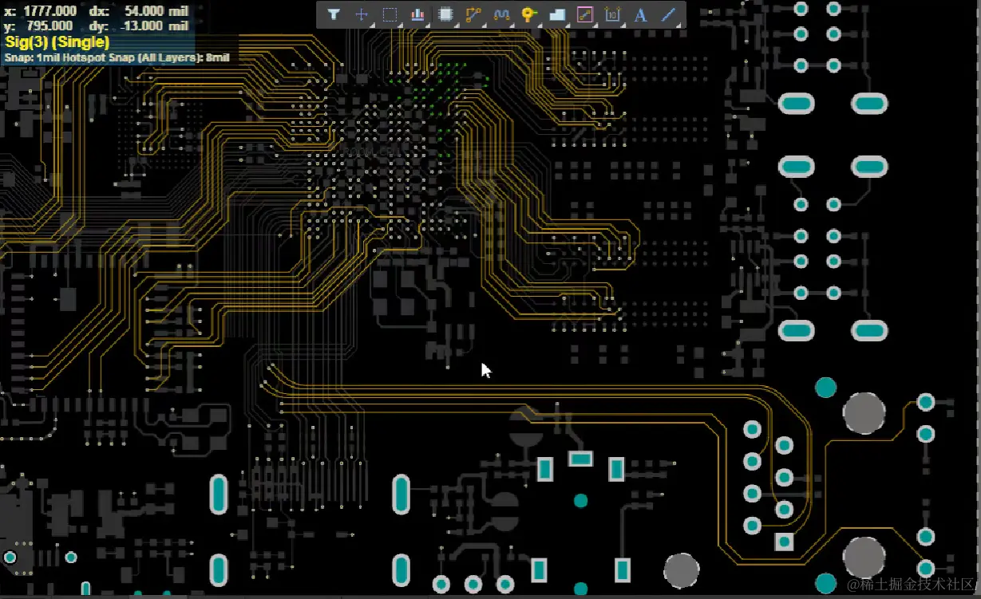Select the polygon pour tool
Image resolution: width=981 pixels, height=599 pixels.
(557, 14)
